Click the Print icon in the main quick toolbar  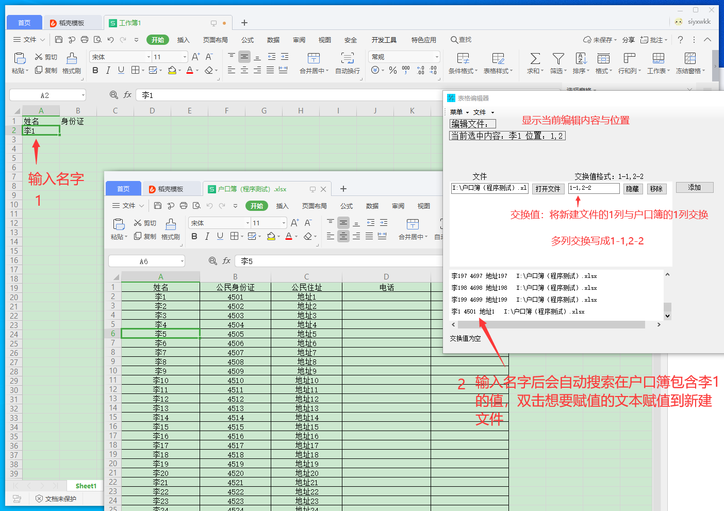click(85, 40)
